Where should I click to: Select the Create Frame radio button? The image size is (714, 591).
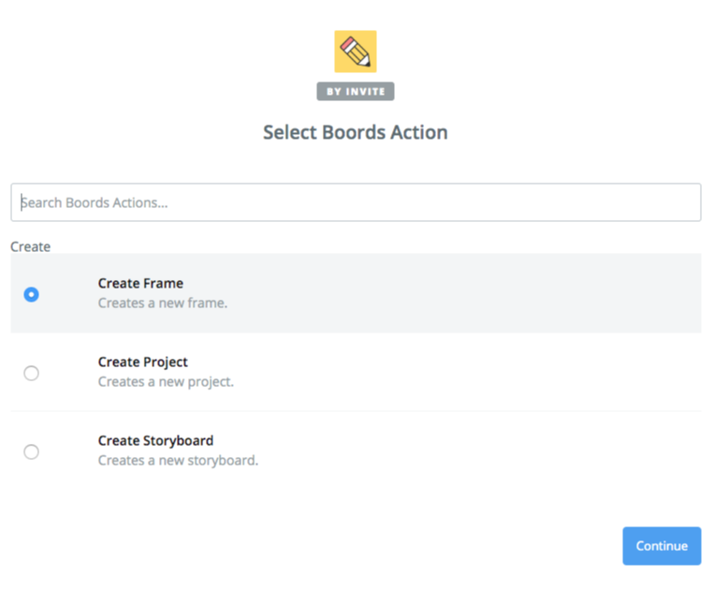click(32, 294)
